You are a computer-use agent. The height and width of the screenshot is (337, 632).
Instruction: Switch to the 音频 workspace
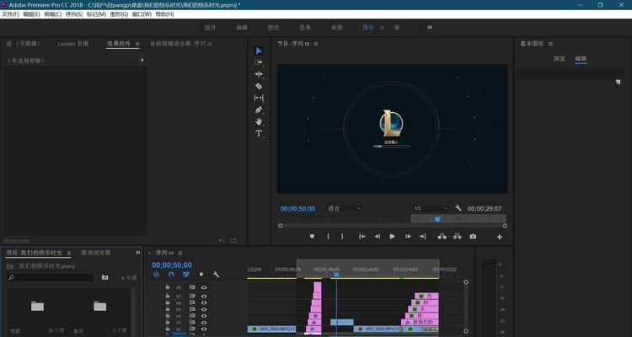[x=337, y=28]
